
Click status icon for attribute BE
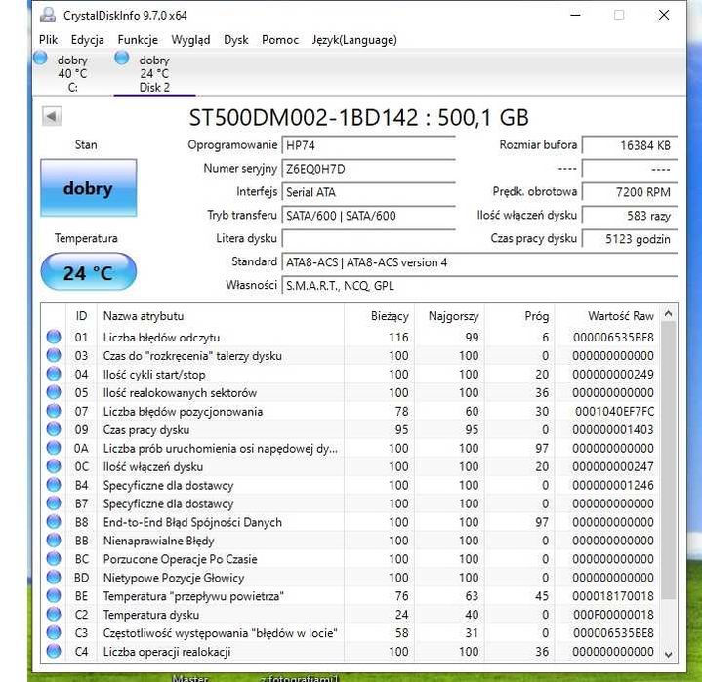coord(54,595)
